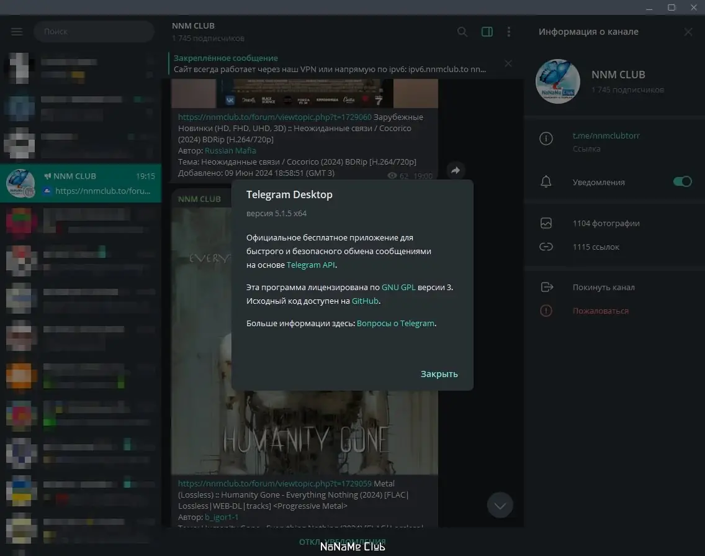Close the Telegram Desktop dialog with Закрыть
Viewport: 705px width, 556px height.
point(439,373)
